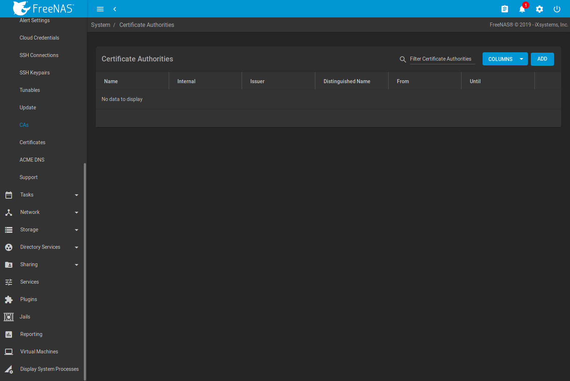Click the Jails icon

9,317
